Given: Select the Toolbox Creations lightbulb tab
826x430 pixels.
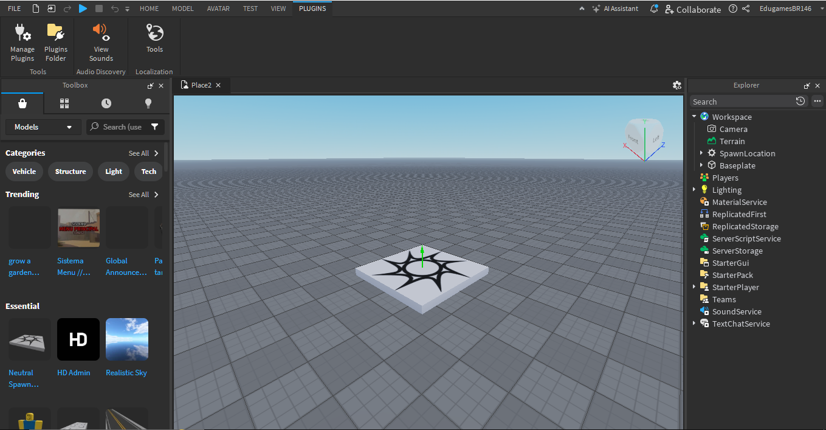Looking at the screenshot, I should pyautogui.click(x=148, y=103).
